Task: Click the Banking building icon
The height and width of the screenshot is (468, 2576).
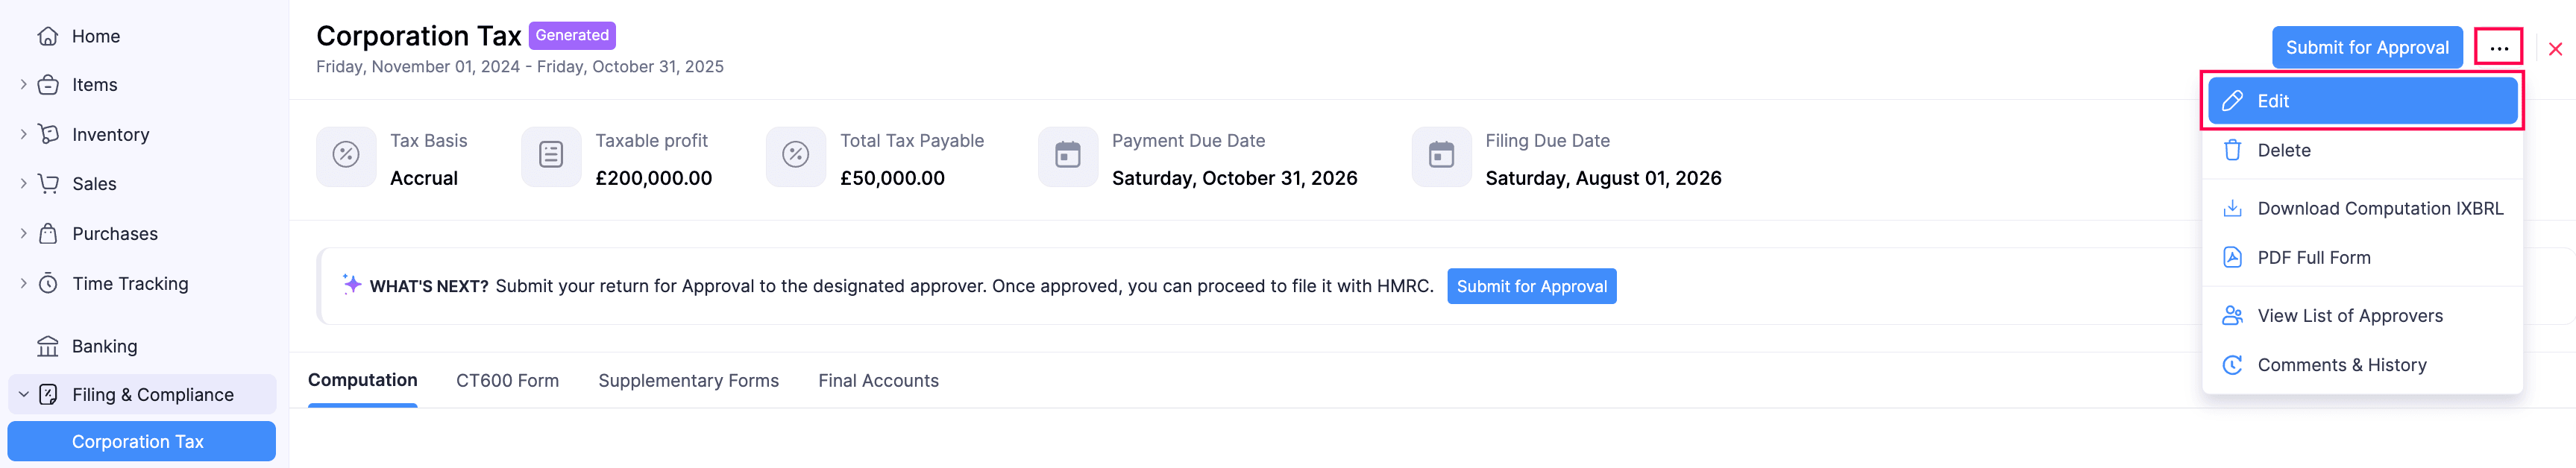Action: (47, 346)
